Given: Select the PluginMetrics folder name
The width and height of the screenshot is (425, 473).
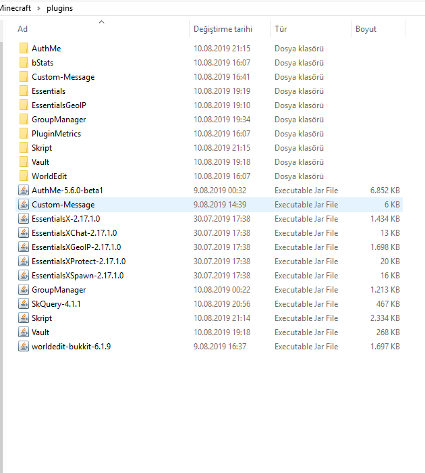Looking at the screenshot, I should pyautogui.click(x=56, y=134).
